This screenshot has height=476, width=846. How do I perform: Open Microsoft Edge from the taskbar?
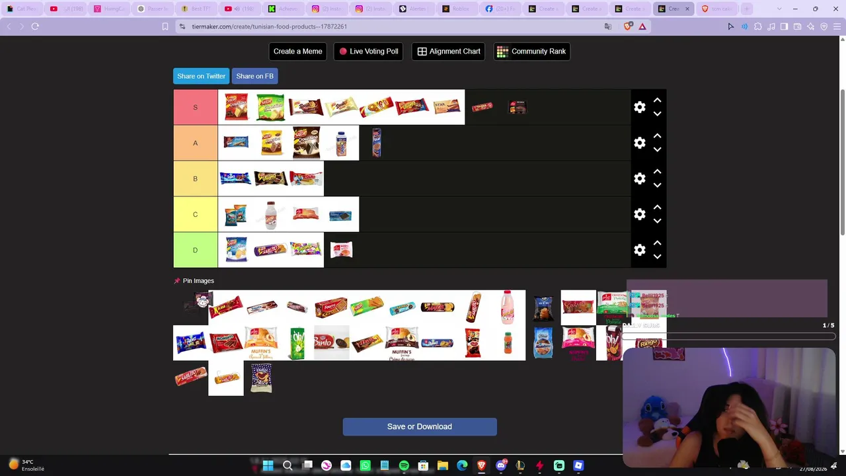tap(462, 465)
